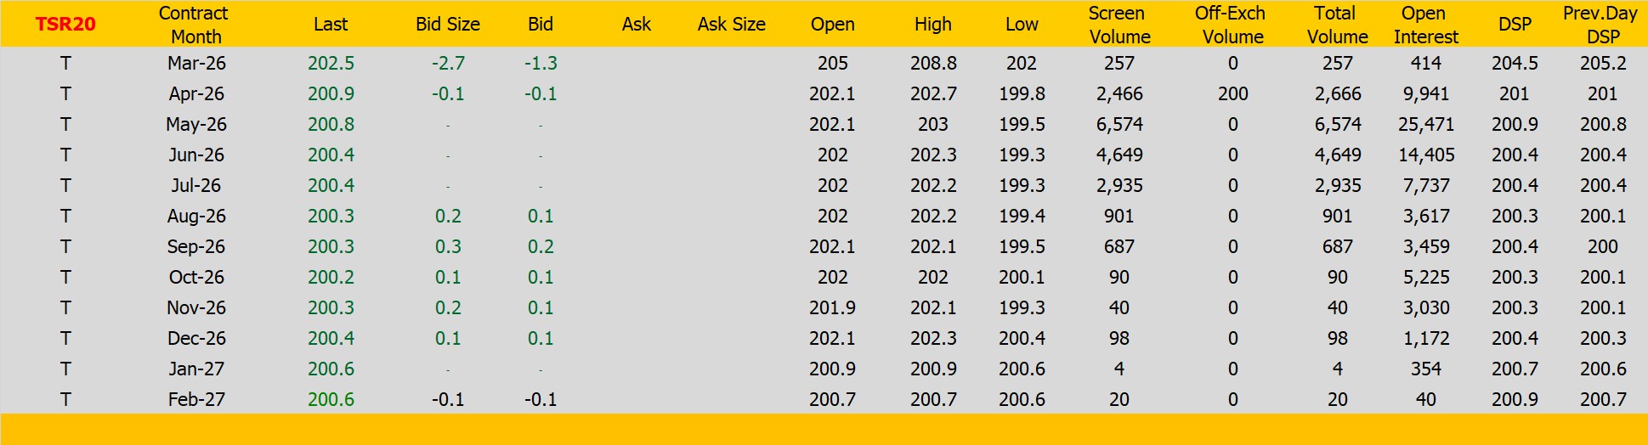
Task: Select the Prev.Day DSP column header
Action: (1601, 25)
